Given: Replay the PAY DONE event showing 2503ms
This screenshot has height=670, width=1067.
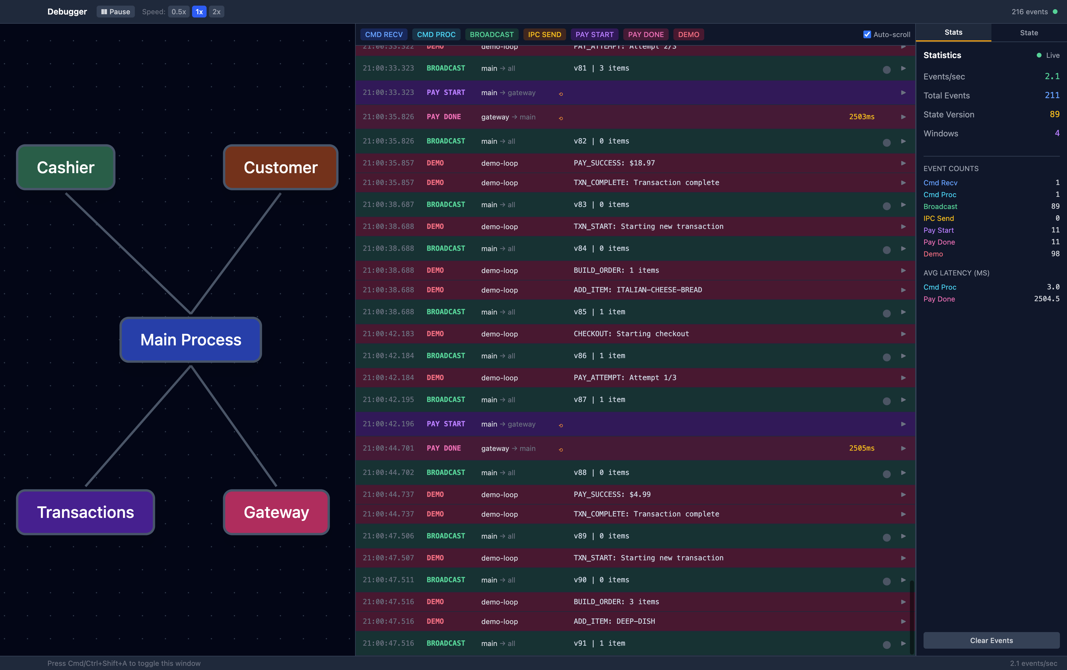Looking at the screenshot, I should click(903, 117).
